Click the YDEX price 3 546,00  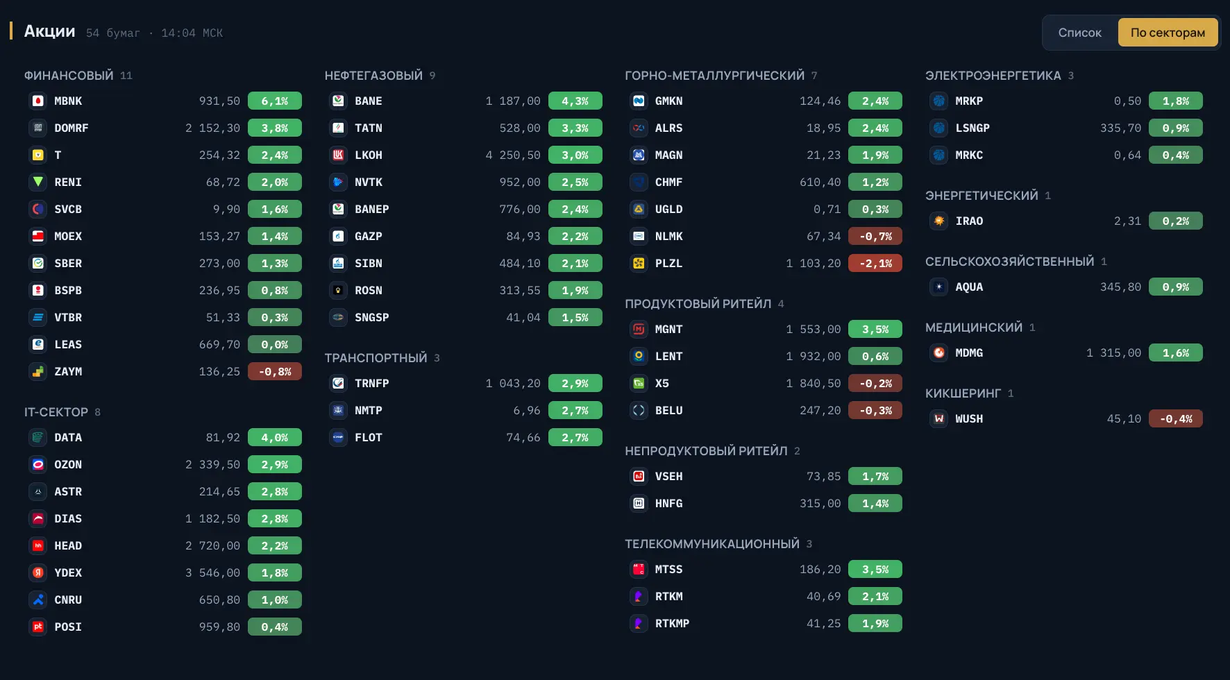212,573
